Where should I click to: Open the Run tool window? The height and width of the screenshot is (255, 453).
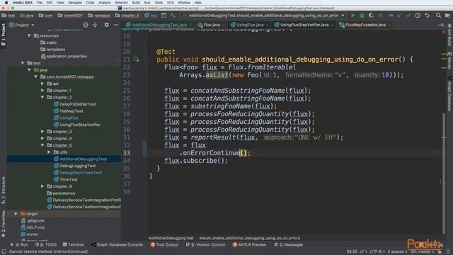point(19,244)
